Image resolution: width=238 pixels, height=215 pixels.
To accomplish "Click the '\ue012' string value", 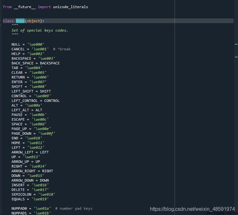I will pos(36,147).
